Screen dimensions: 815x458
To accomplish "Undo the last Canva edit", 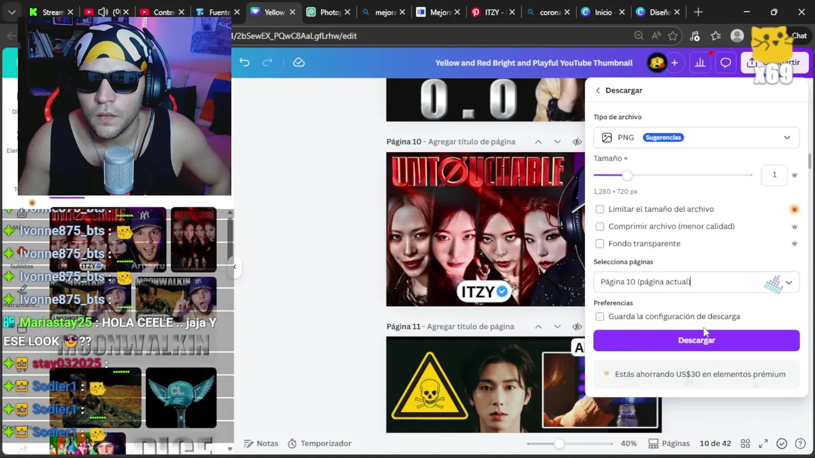I will [244, 62].
